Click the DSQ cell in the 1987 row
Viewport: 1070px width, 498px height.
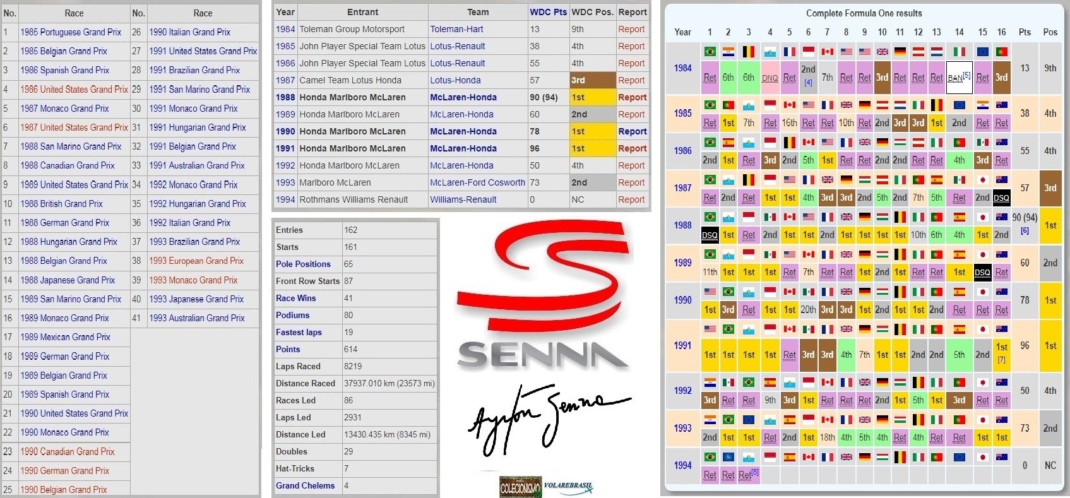coord(1002,198)
